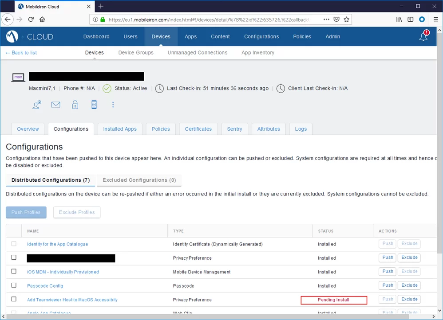Open the Policies item in top navigation
Viewport: 443px width, 320px height.
tap(302, 36)
